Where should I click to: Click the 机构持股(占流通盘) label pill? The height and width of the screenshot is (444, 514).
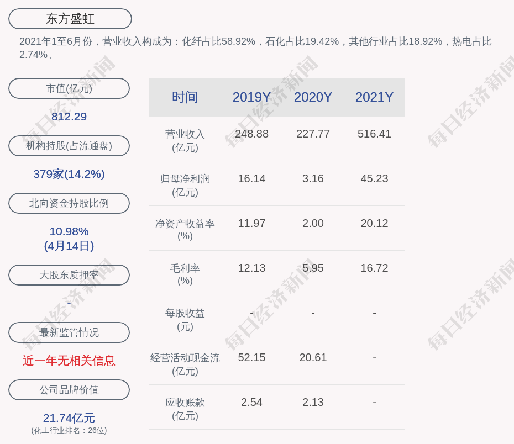pyautogui.click(x=69, y=146)
